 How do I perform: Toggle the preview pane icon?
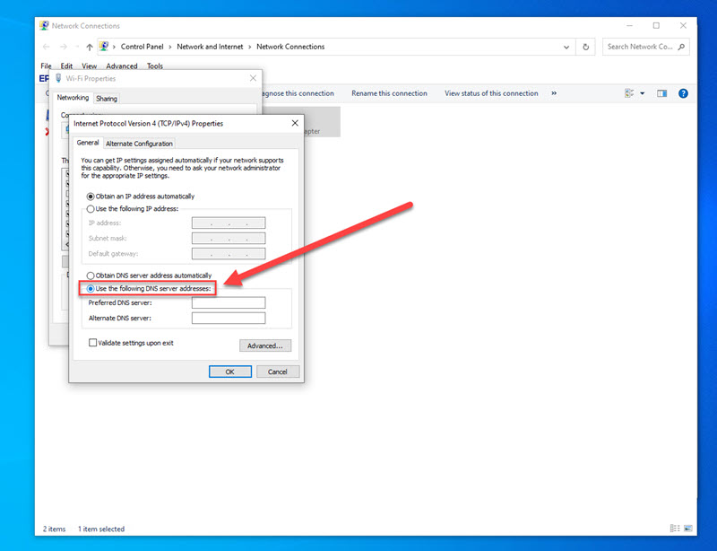(661, 93)
